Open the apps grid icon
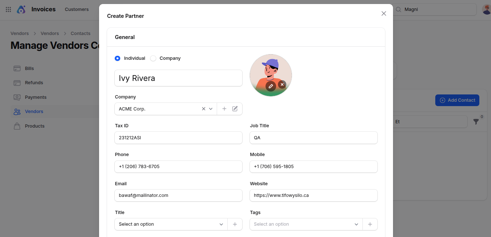 point(8,9)
